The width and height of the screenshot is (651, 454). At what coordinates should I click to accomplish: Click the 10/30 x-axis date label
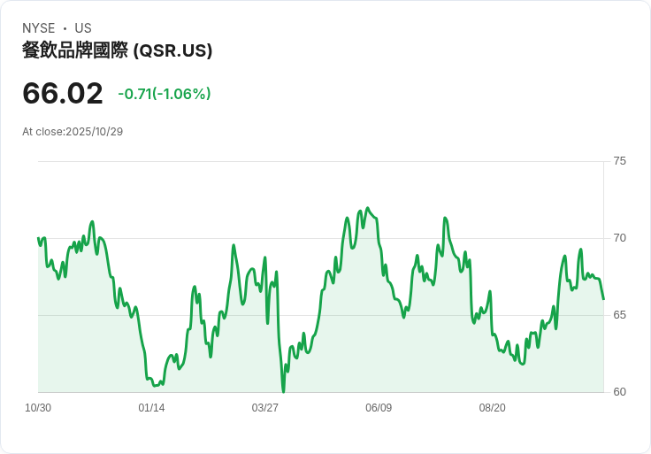coord(38,408)
